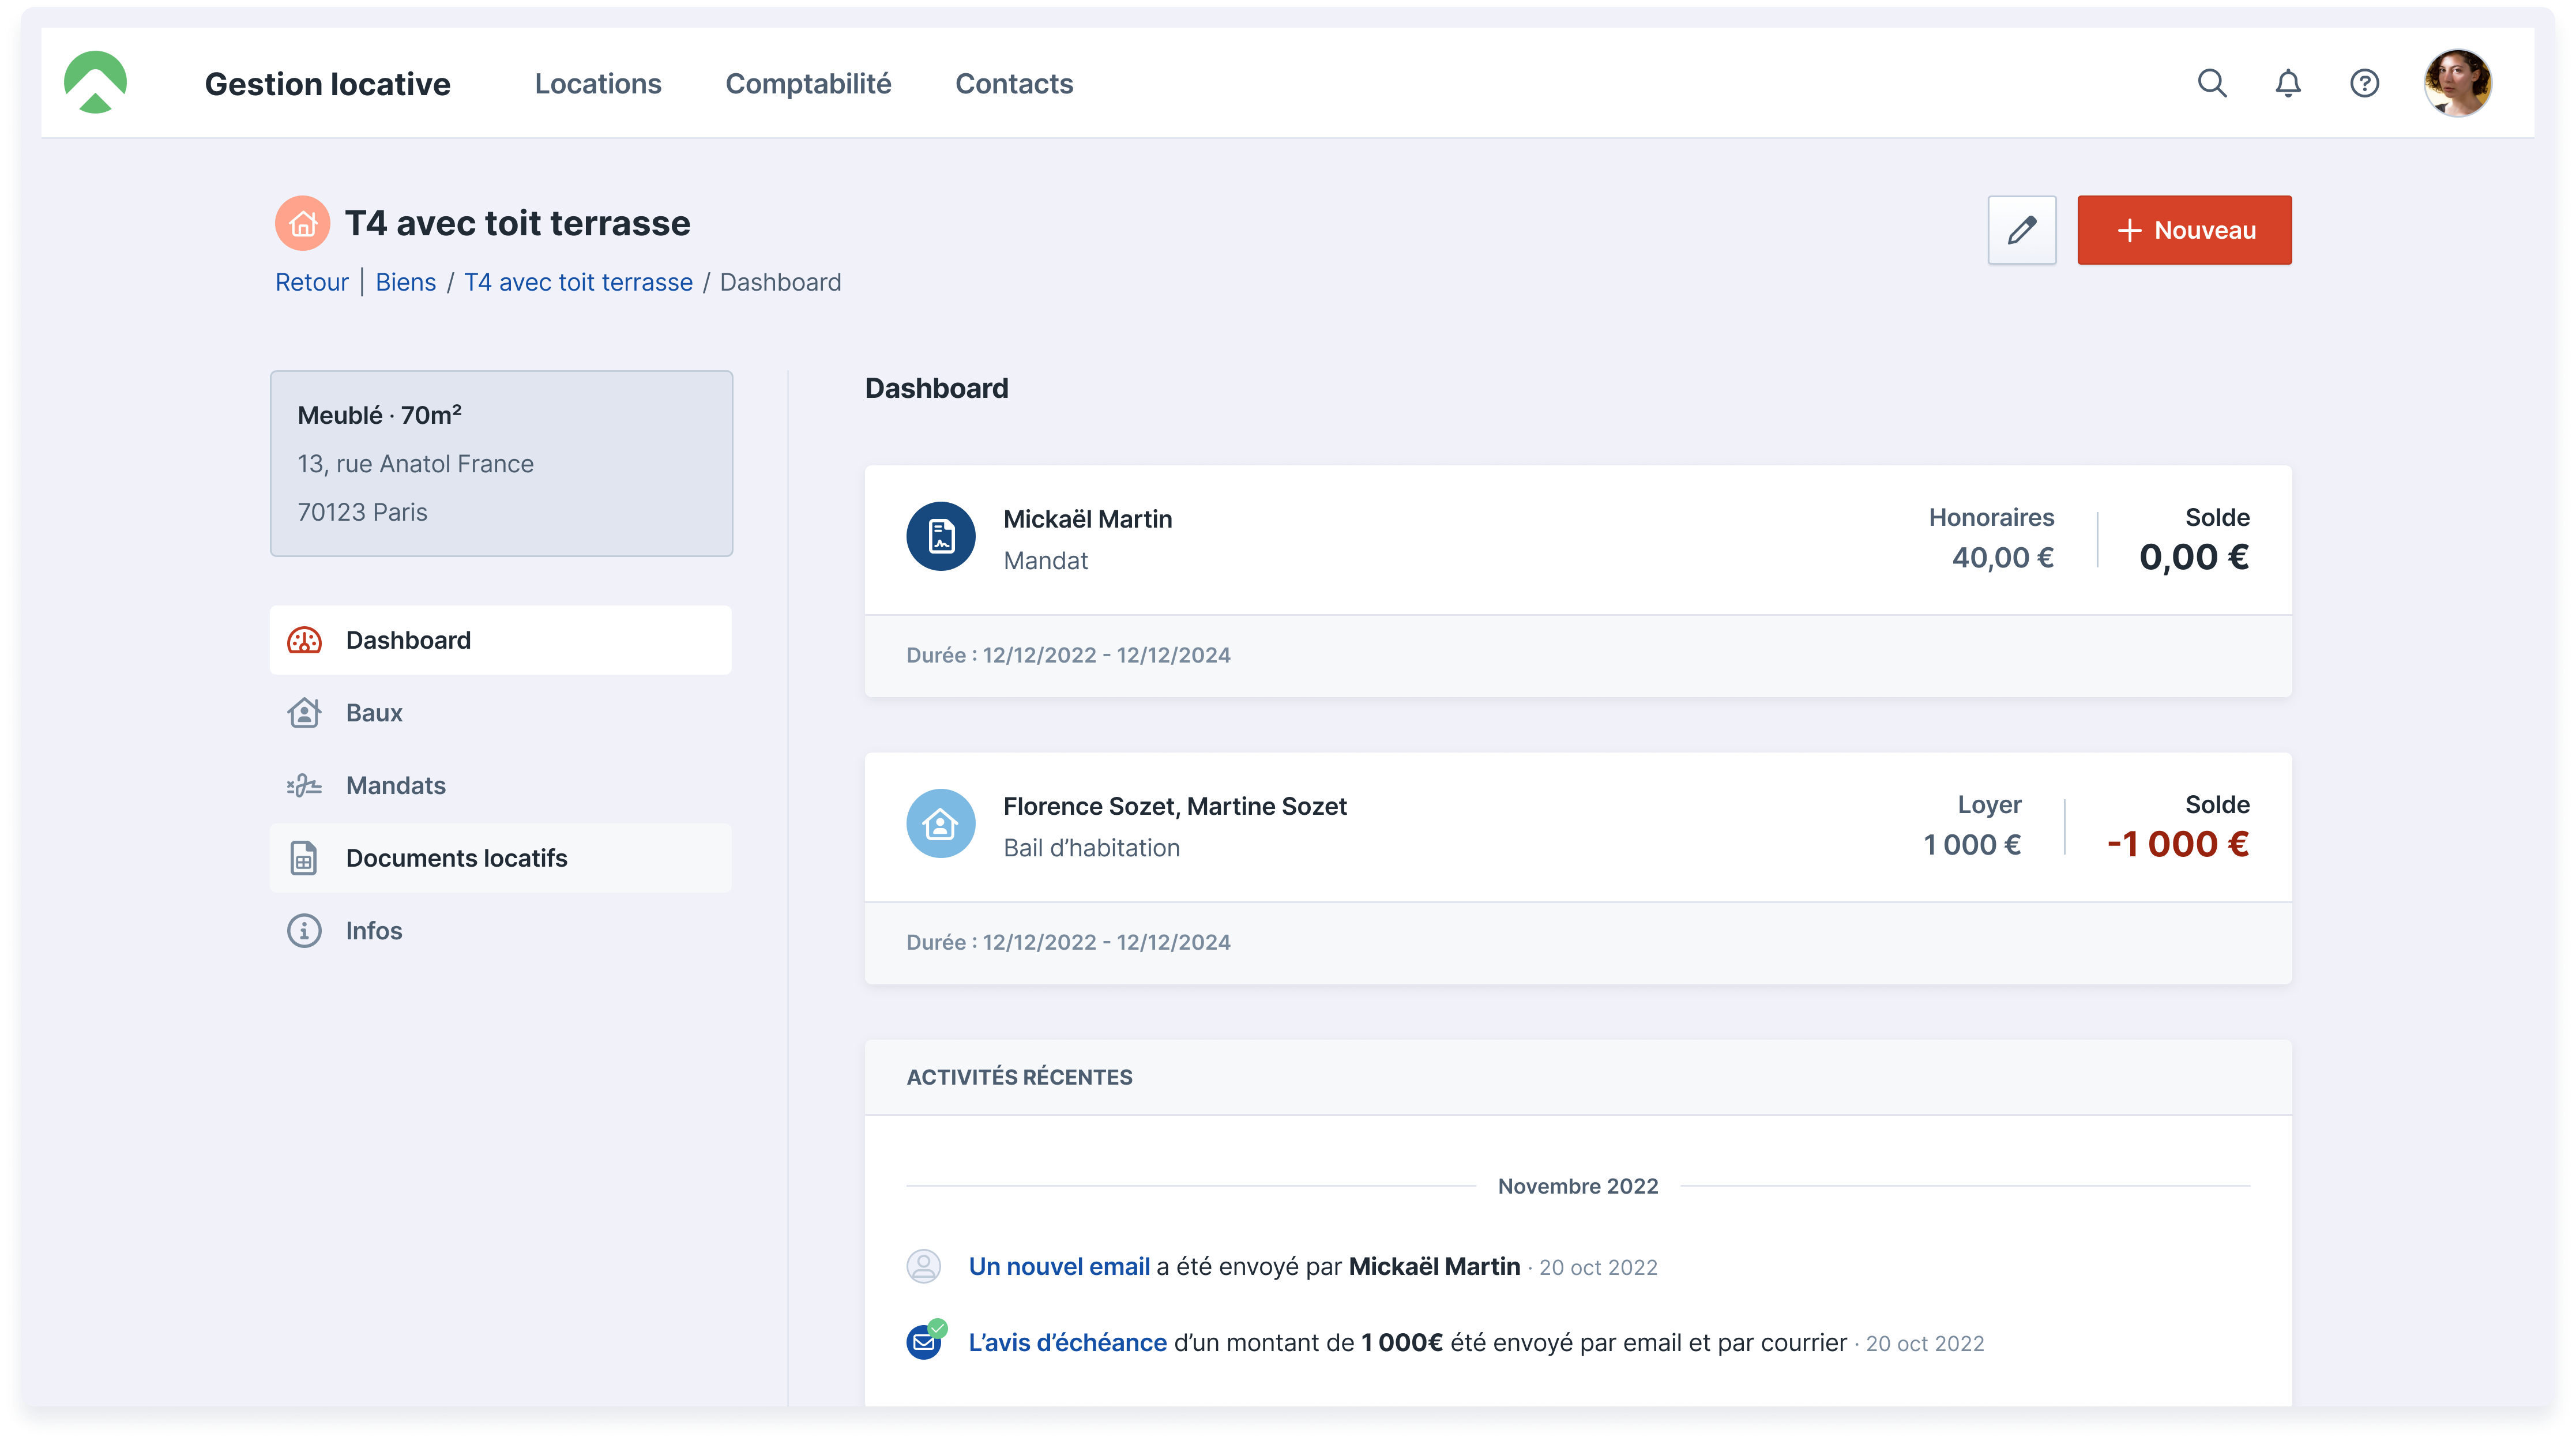Click the orange house property icon
This screenshot has width=2576, height=1441.
302,223
